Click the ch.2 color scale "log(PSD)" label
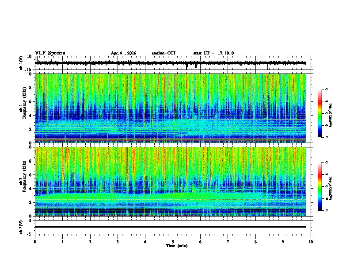Viewport: 350px width, 271px height. click(331, 188)
